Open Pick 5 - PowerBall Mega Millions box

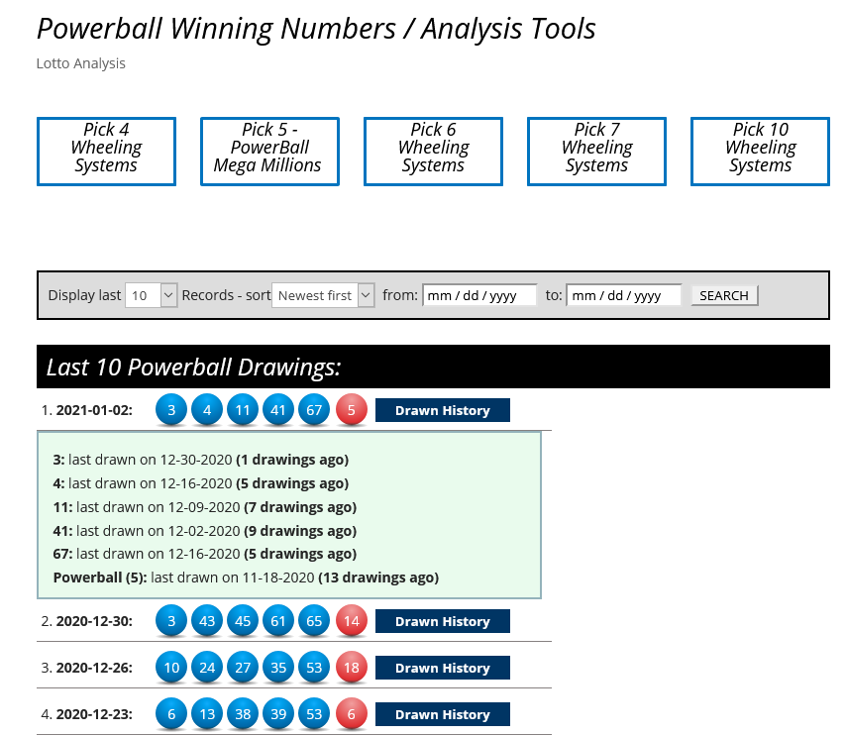(269, 152)
